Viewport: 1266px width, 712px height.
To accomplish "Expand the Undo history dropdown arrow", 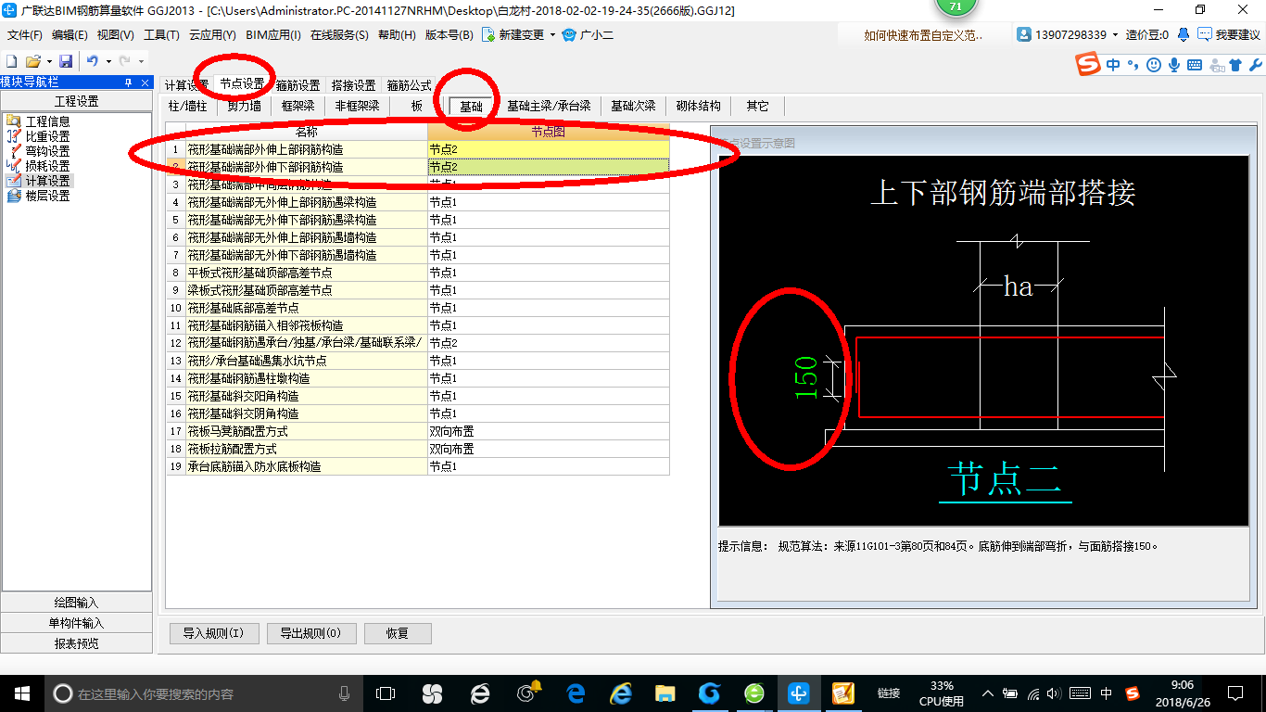I will (x=108, y=61).
